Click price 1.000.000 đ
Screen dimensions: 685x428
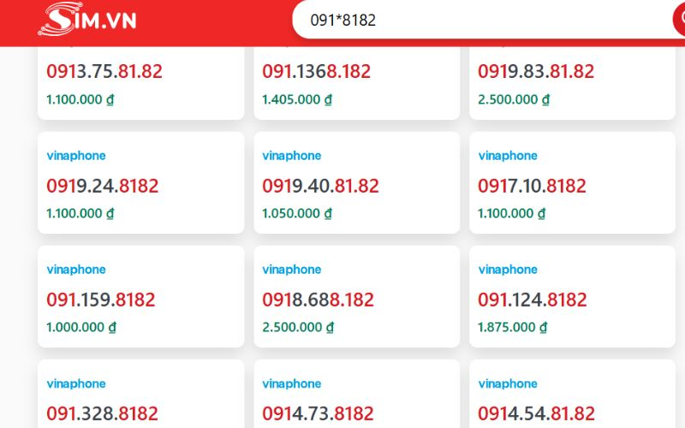(81, 327)
